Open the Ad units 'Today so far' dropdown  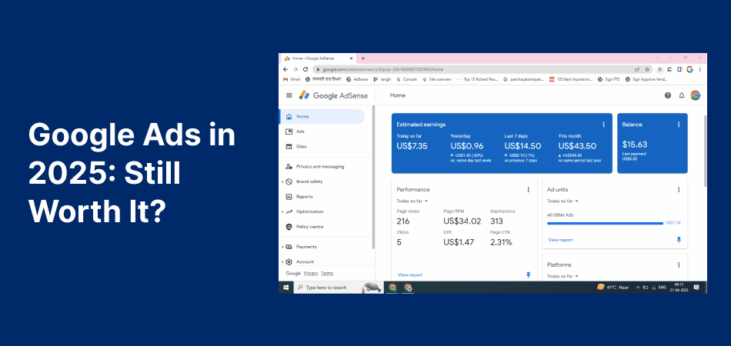[x=562, y=201]
